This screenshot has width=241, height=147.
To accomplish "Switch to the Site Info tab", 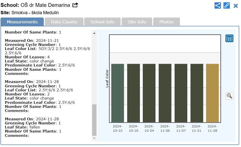I will (137, 22).
